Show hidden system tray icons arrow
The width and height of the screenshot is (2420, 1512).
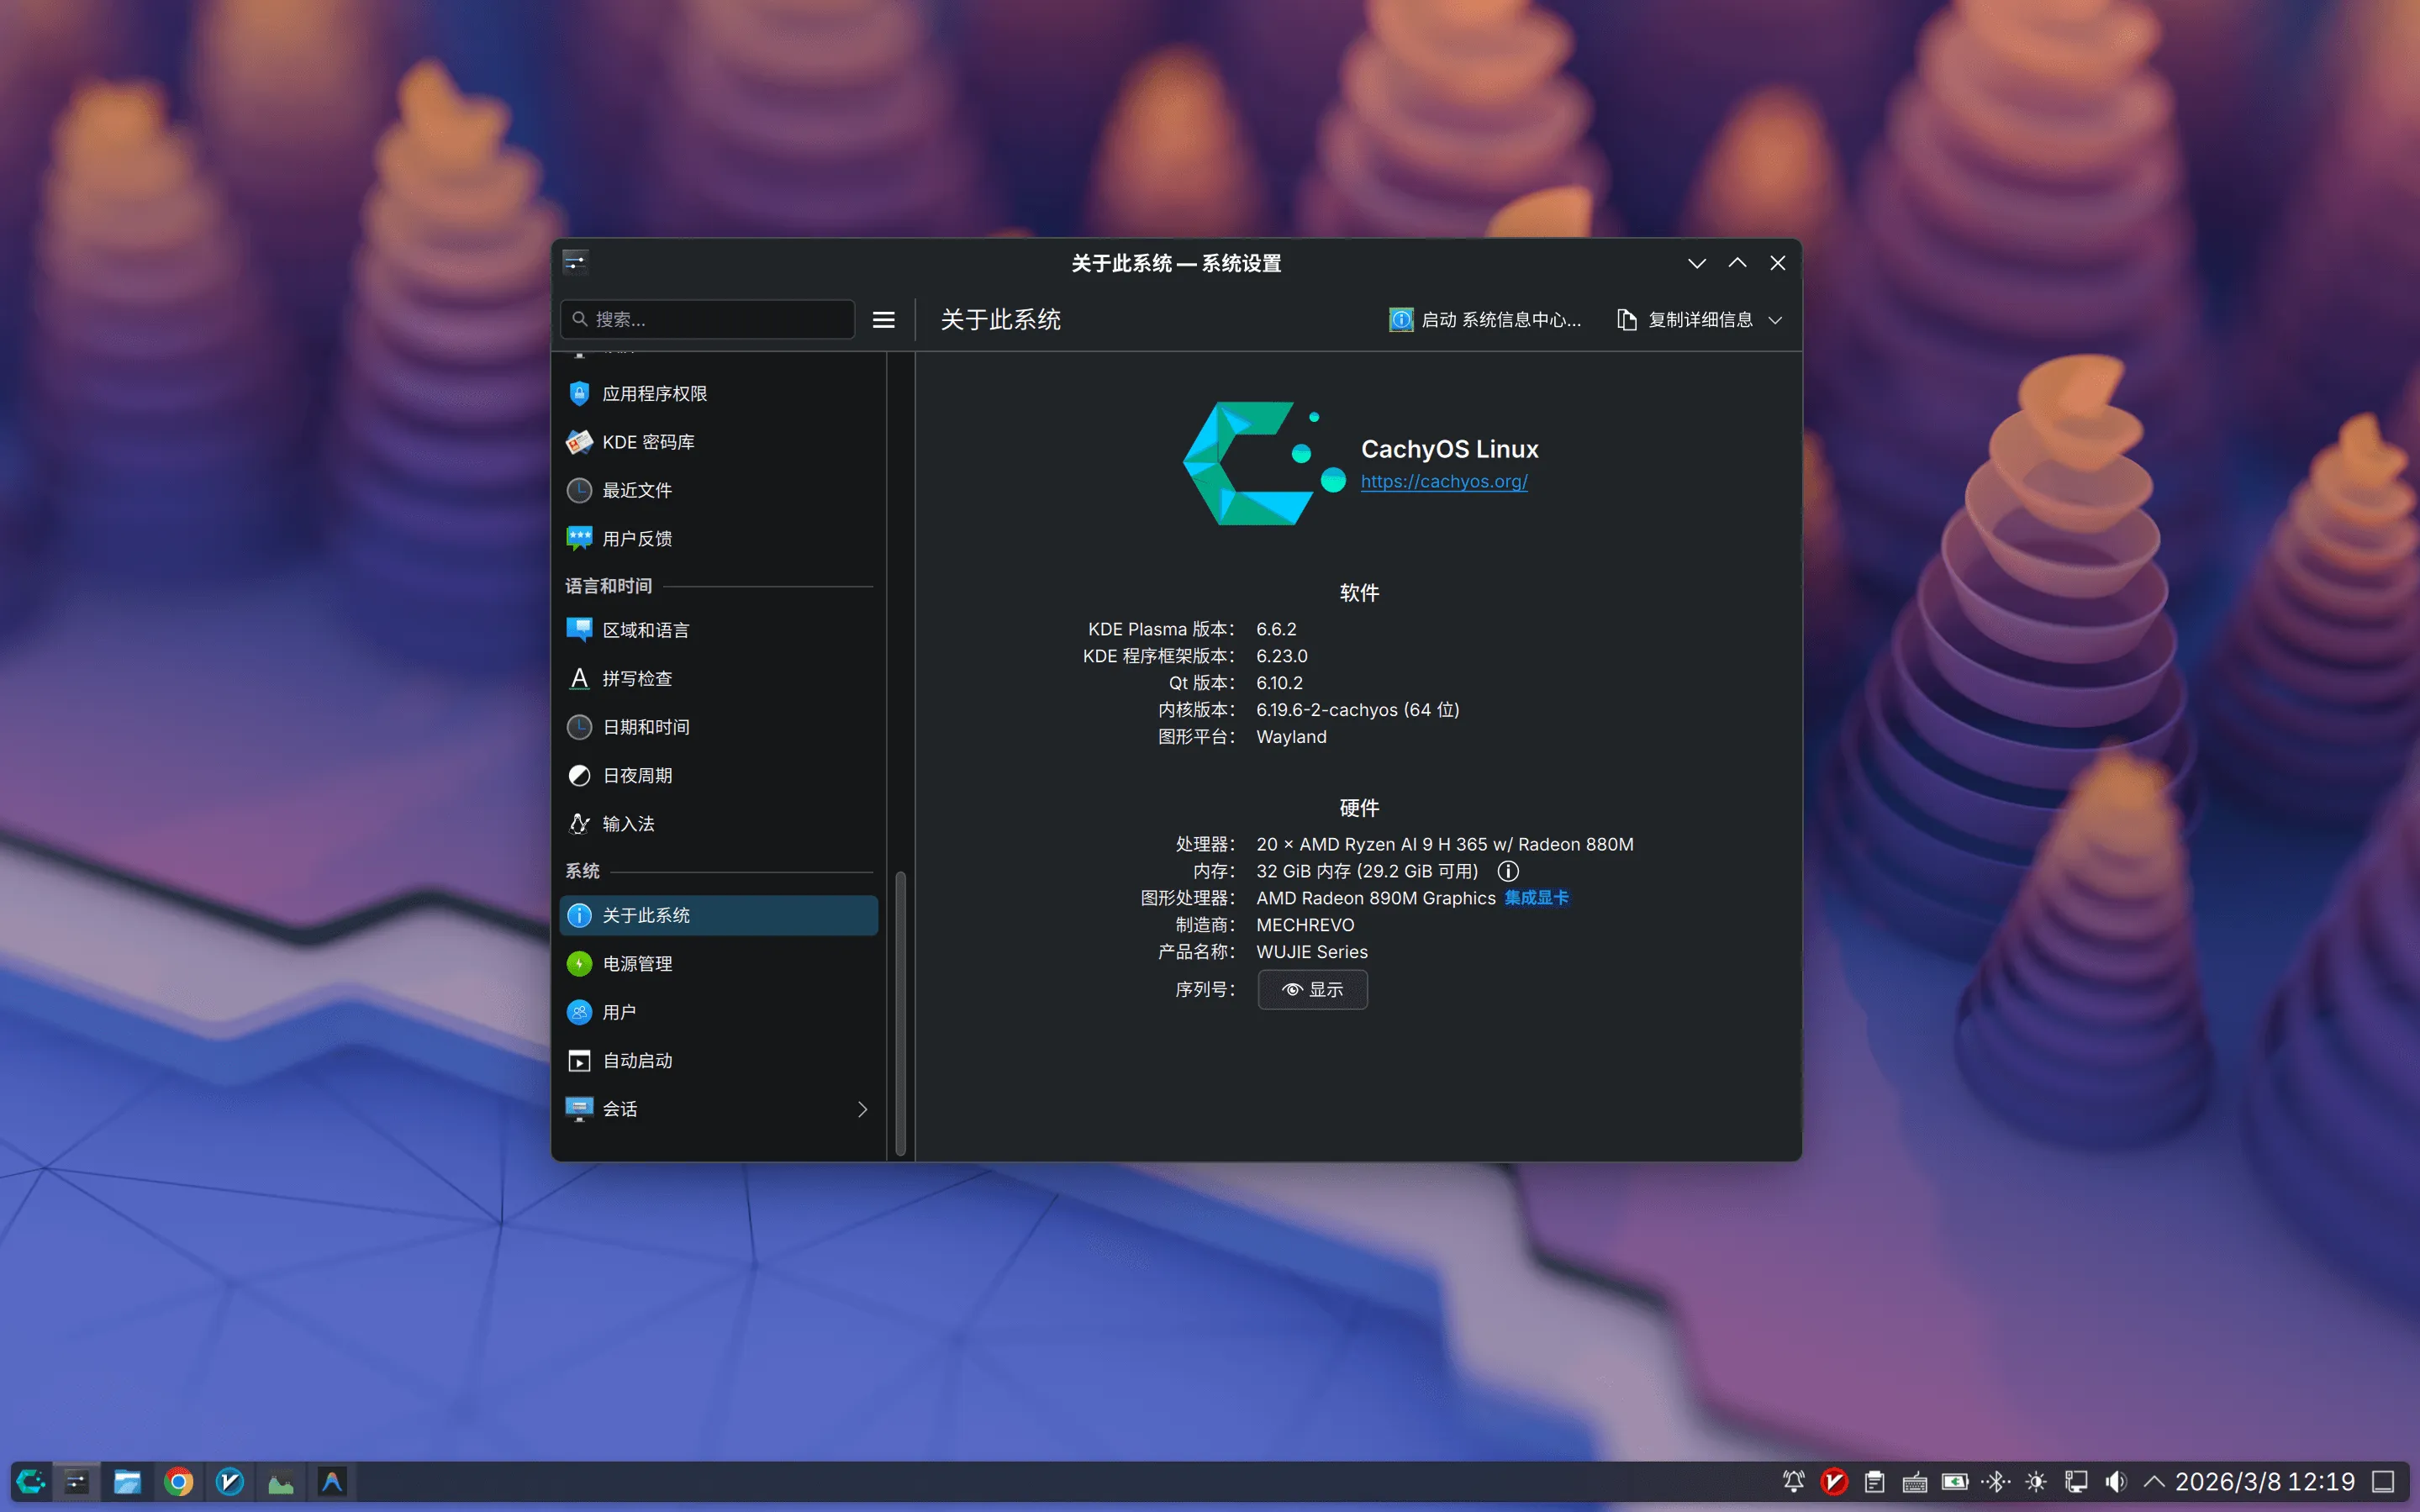point(2154,1481)
